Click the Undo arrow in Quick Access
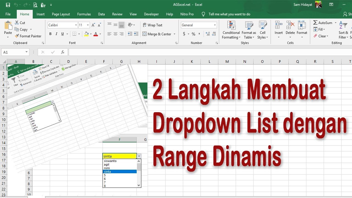The width and height of the screenshot is (352, 198). (16, 5)
